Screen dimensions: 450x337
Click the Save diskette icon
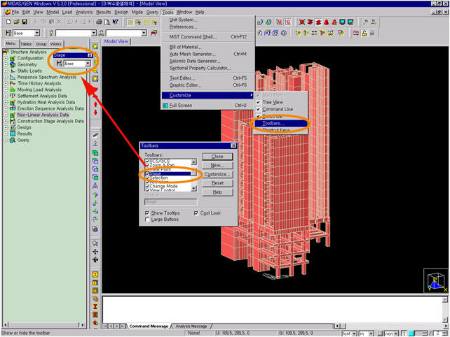pos(25,22)
